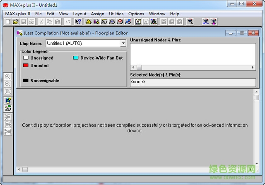This screenshot has height=185, width=265.
Task: Expand the Chip Name dropdown
Action: (x=123, y=43)
